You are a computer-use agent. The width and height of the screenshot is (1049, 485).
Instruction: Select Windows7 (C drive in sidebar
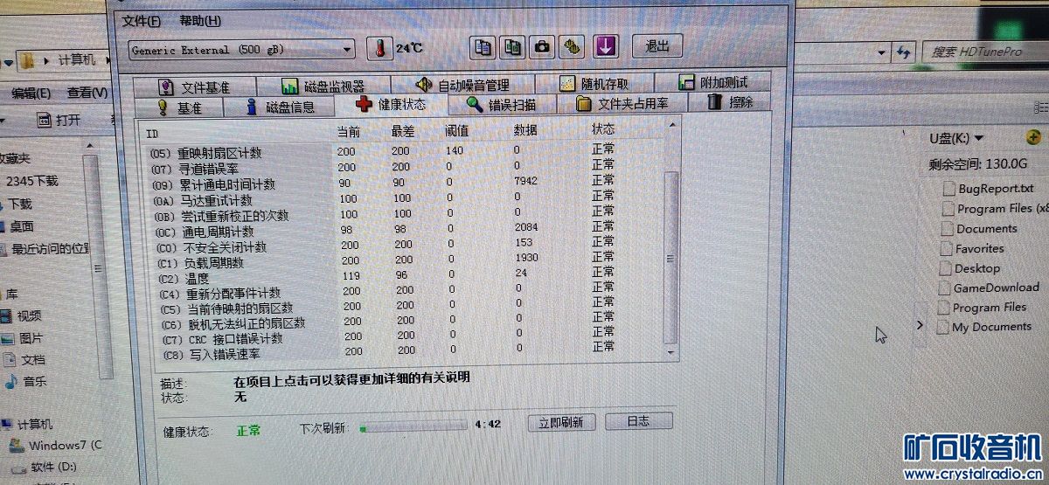pyautogui.click(x=56, y=445)
